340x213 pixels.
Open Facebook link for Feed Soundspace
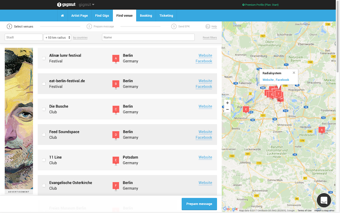(x=204, y=137)
